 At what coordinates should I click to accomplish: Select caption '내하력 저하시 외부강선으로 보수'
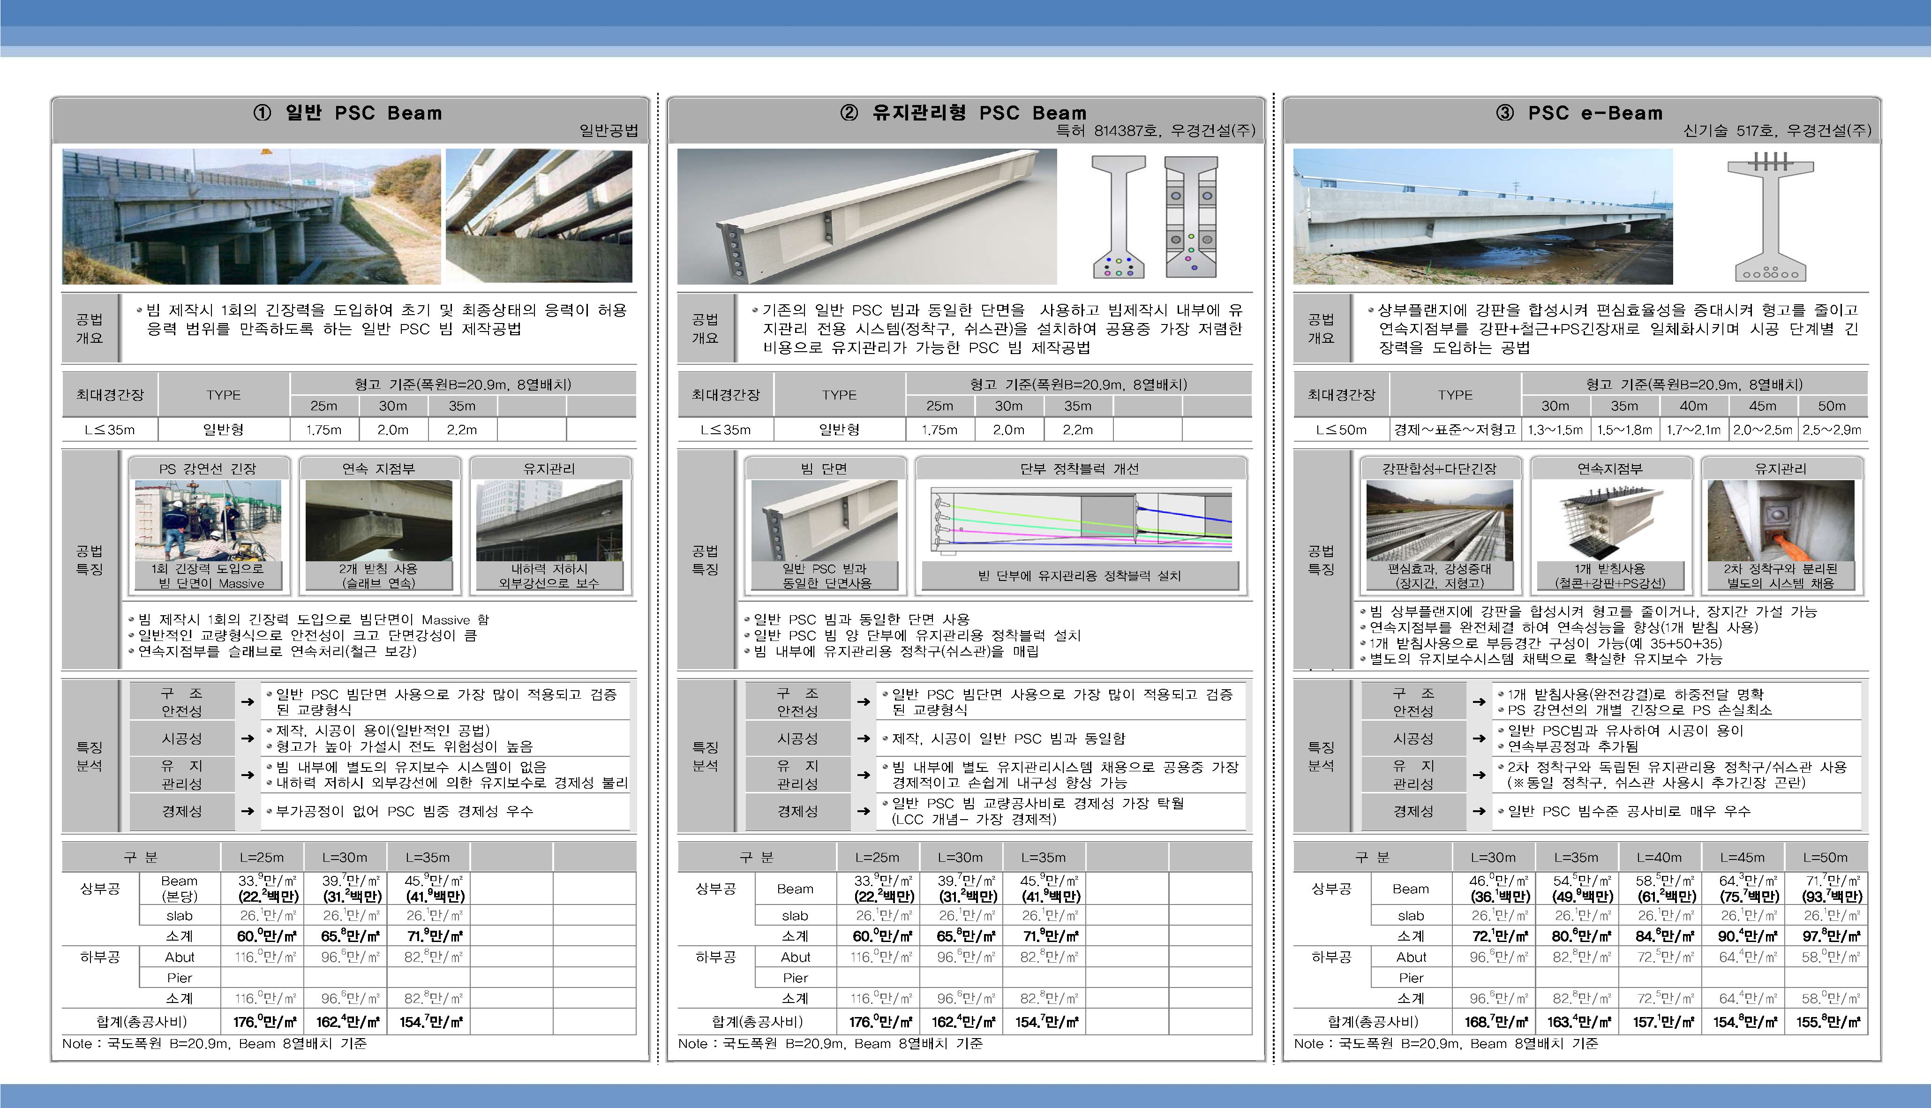pos(548,576)
